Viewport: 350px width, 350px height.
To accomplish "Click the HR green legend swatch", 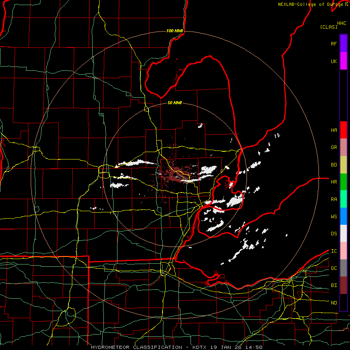I will (343, 182).
